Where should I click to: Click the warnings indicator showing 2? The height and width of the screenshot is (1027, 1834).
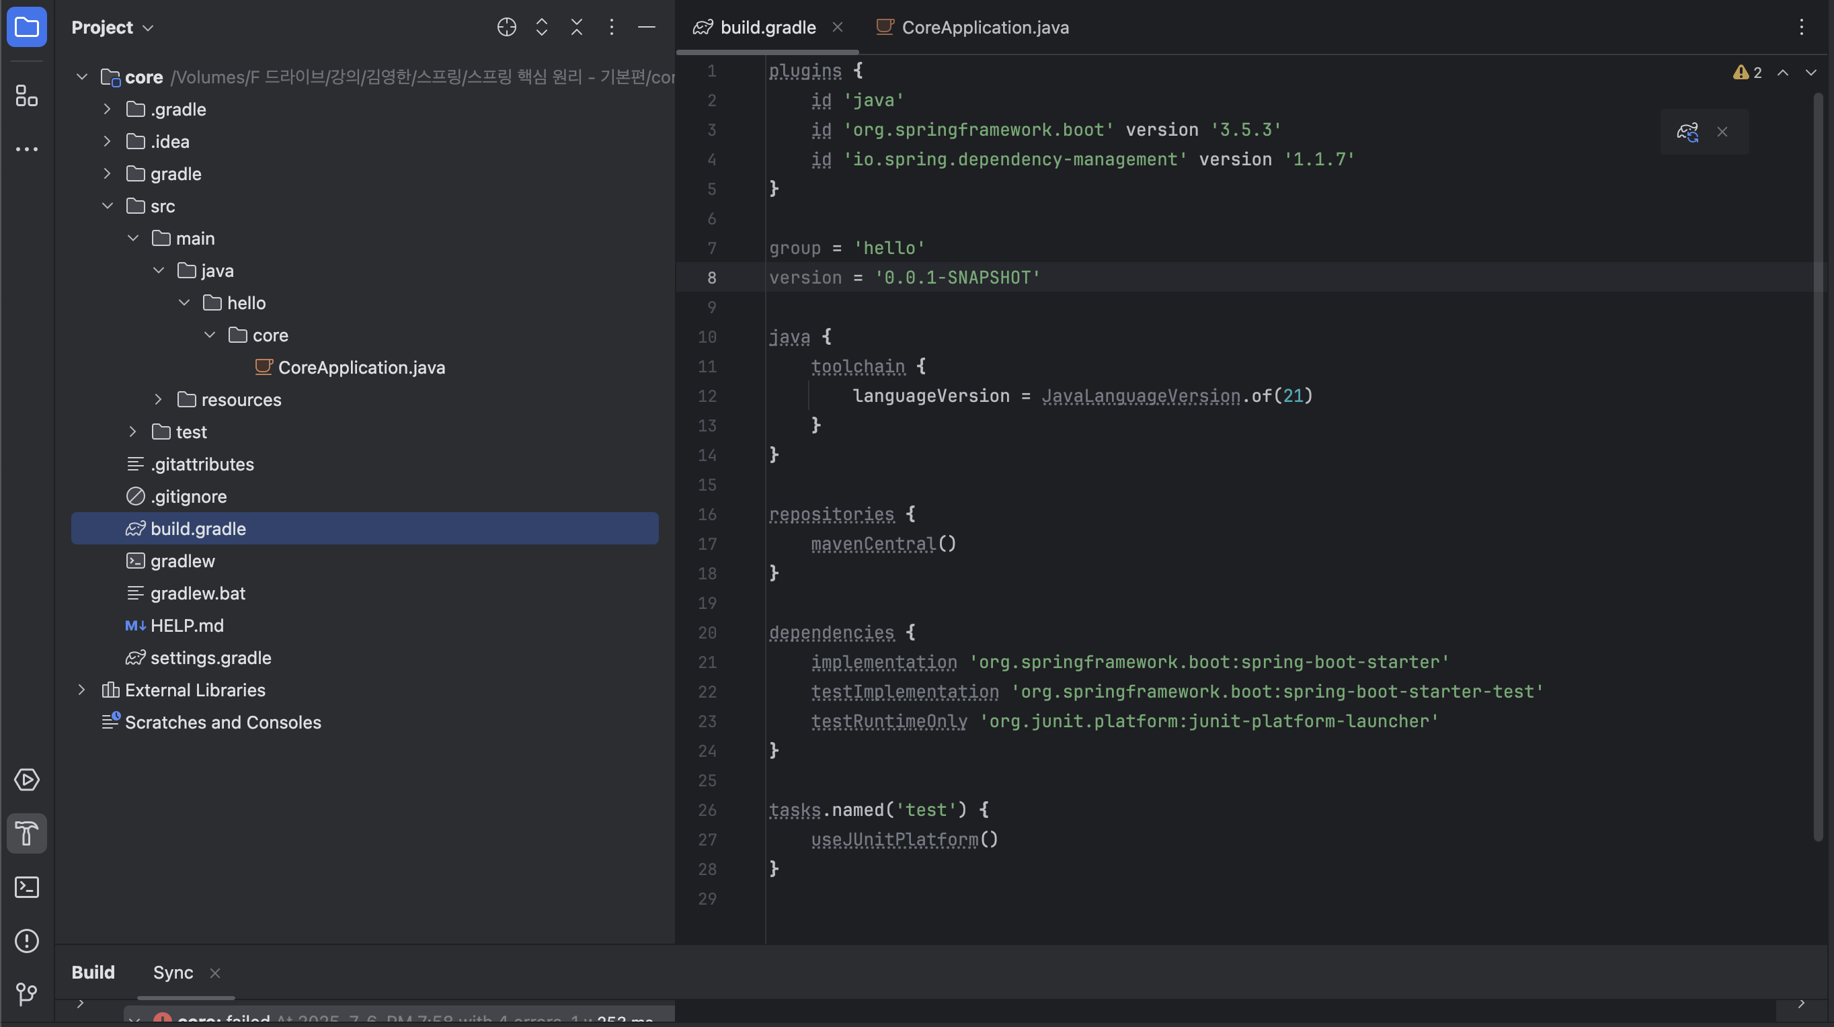tap(1748, 73)
